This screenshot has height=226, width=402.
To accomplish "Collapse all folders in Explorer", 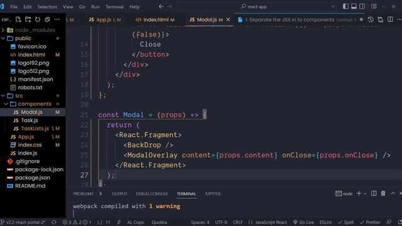I will [x=47, y=19].
